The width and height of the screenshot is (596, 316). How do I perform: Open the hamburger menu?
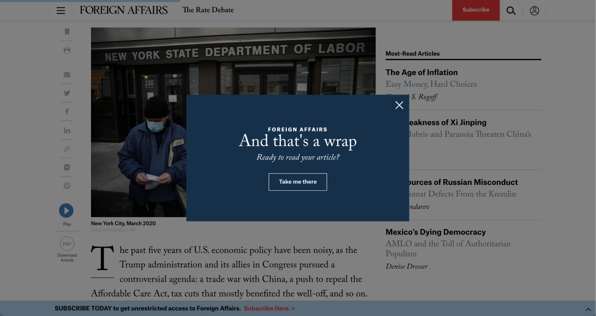(x=61, y=10)
